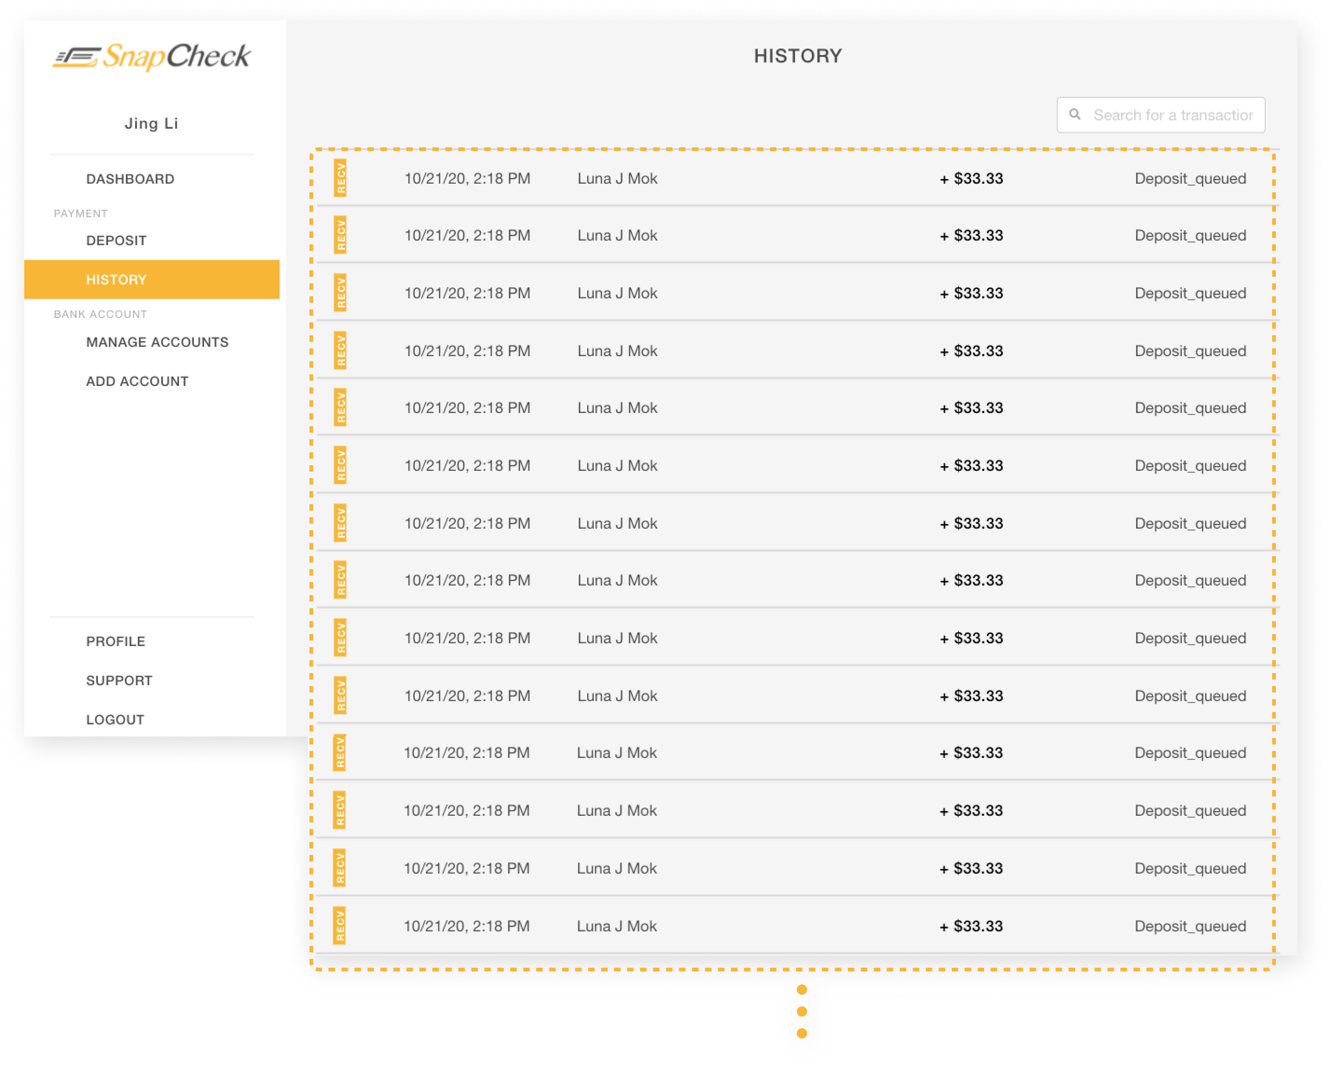1329x1074 pixels.
Task: Click the twelfth row's RECV badge
Action: click(x=340, y=811)
